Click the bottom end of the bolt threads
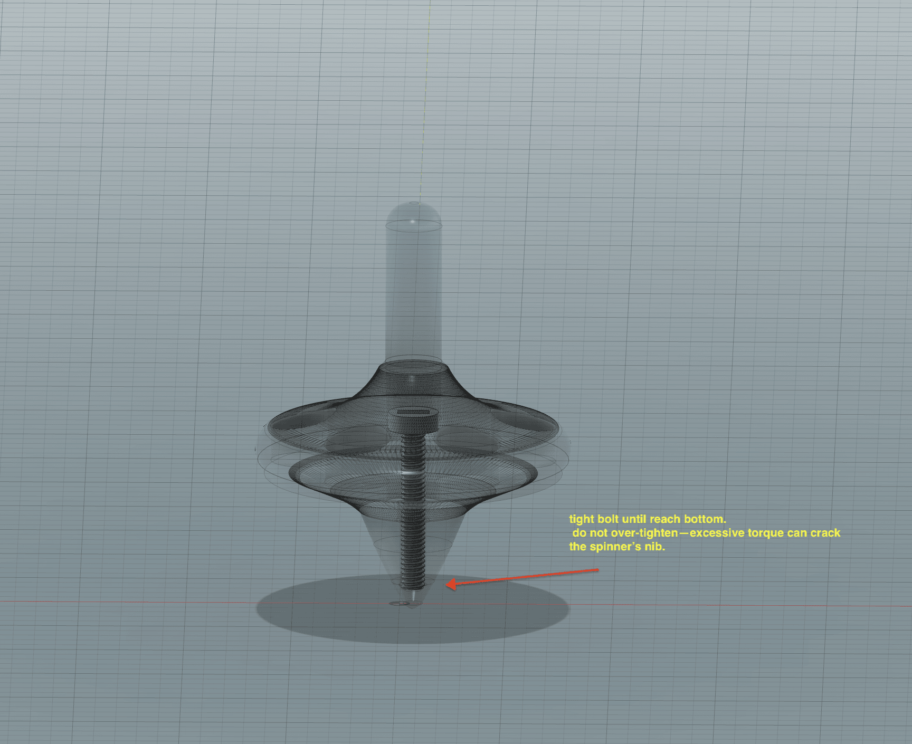The width and height of the screenshot is (912, 744). pyautogui.click(x=412, y=585)
